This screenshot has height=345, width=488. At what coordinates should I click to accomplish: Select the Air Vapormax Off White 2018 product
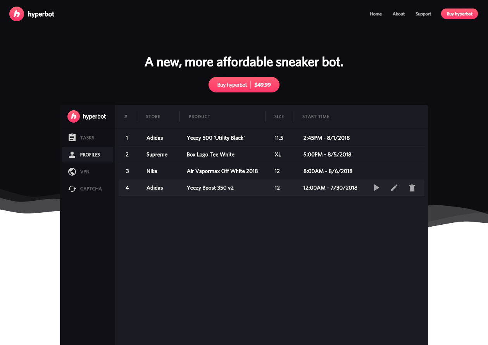[222, 171]
